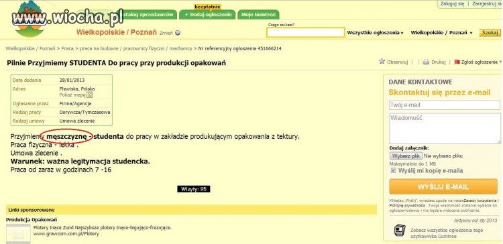Click the Praca breadcrumb link

[x=67, y=49]
